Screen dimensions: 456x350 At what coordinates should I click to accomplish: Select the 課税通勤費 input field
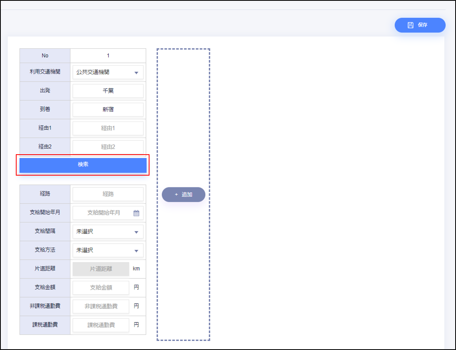point(101,325)
